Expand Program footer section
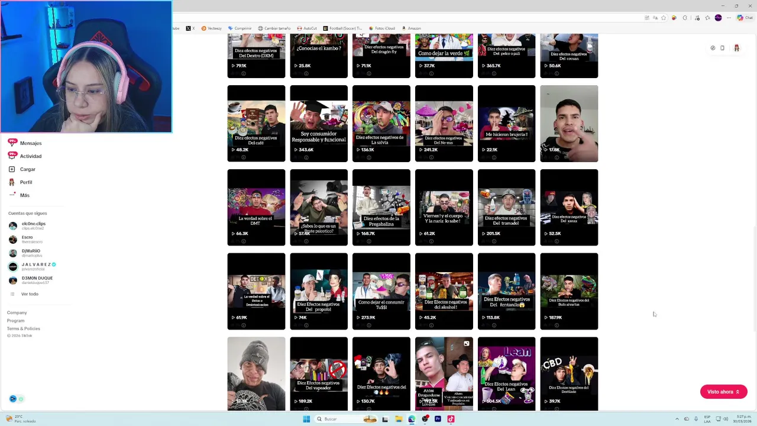757x426 pixels. pyautogui.click(x=15, y=321)
